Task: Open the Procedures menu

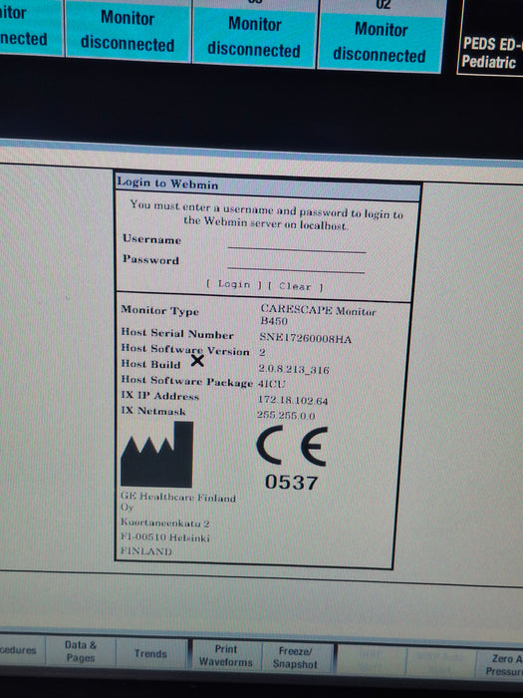Action: point(20,650)
